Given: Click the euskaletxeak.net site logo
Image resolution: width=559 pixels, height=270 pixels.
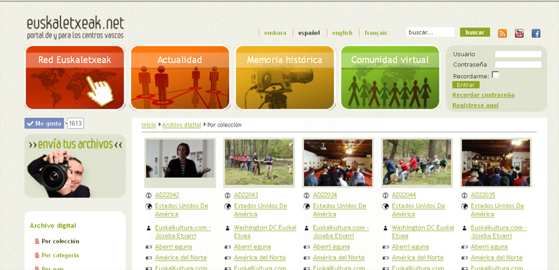Looking at the screenshot, I should point(75,28).
